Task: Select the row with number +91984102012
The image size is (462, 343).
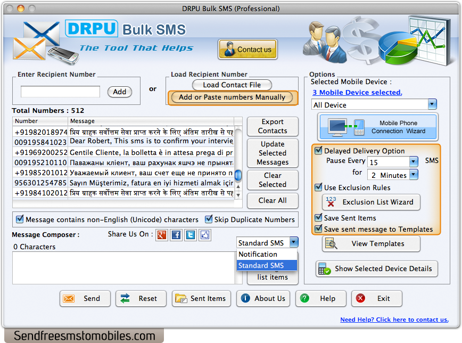Action: [x=123, y=193]
